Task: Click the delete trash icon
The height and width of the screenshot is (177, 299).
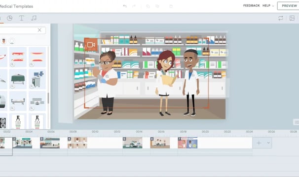Action: click(171, 6)
